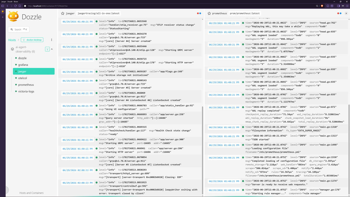This screenshot has width=350, height=197.
Task: Click timestamp of 'Archive storage not initialized' log
Action: (78, 72)
